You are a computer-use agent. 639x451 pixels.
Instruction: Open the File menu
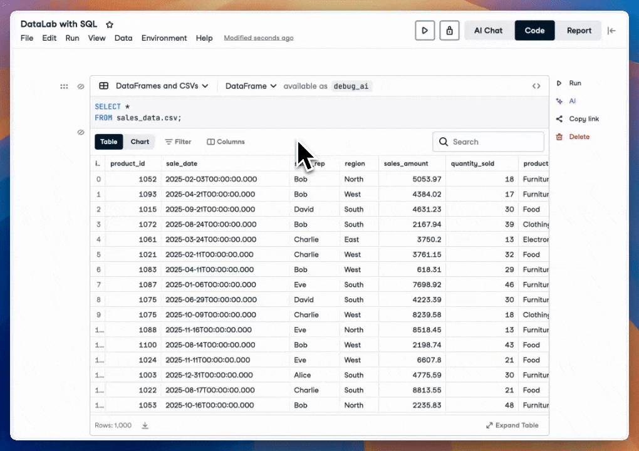pos(27,38)
